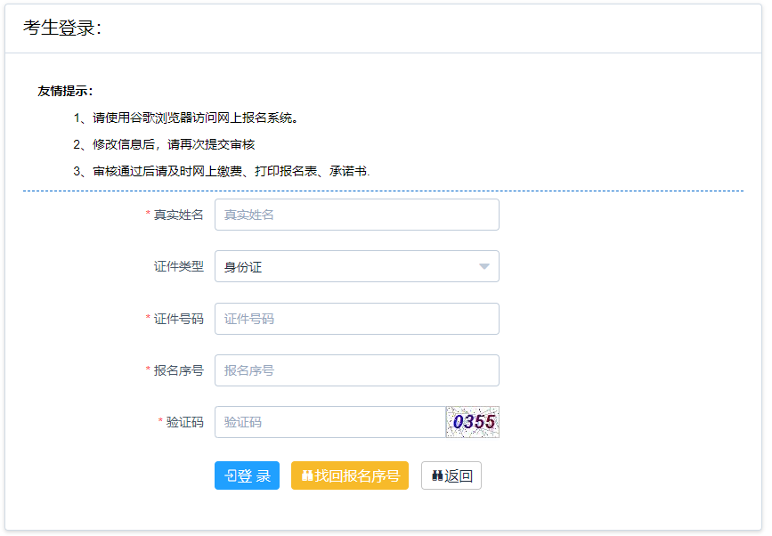Click the binoculars icon on 返回 button
772x536 pixels.
click(x=437, y=475)
